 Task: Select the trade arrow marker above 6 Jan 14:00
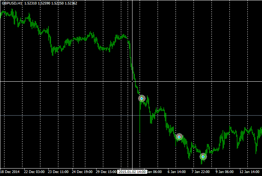click(179, 137)
